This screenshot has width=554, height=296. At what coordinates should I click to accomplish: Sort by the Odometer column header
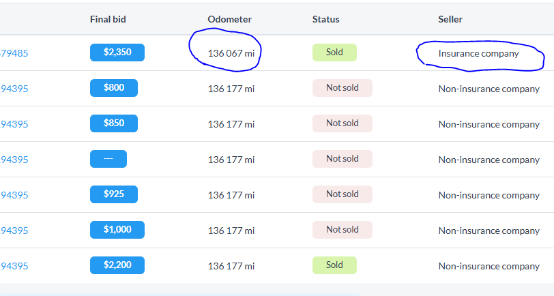230,19
